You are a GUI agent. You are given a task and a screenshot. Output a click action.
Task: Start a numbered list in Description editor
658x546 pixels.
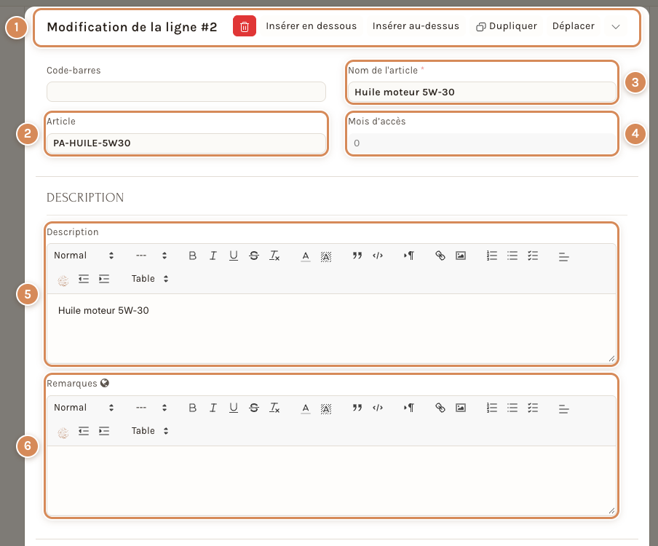click(492, 256)
